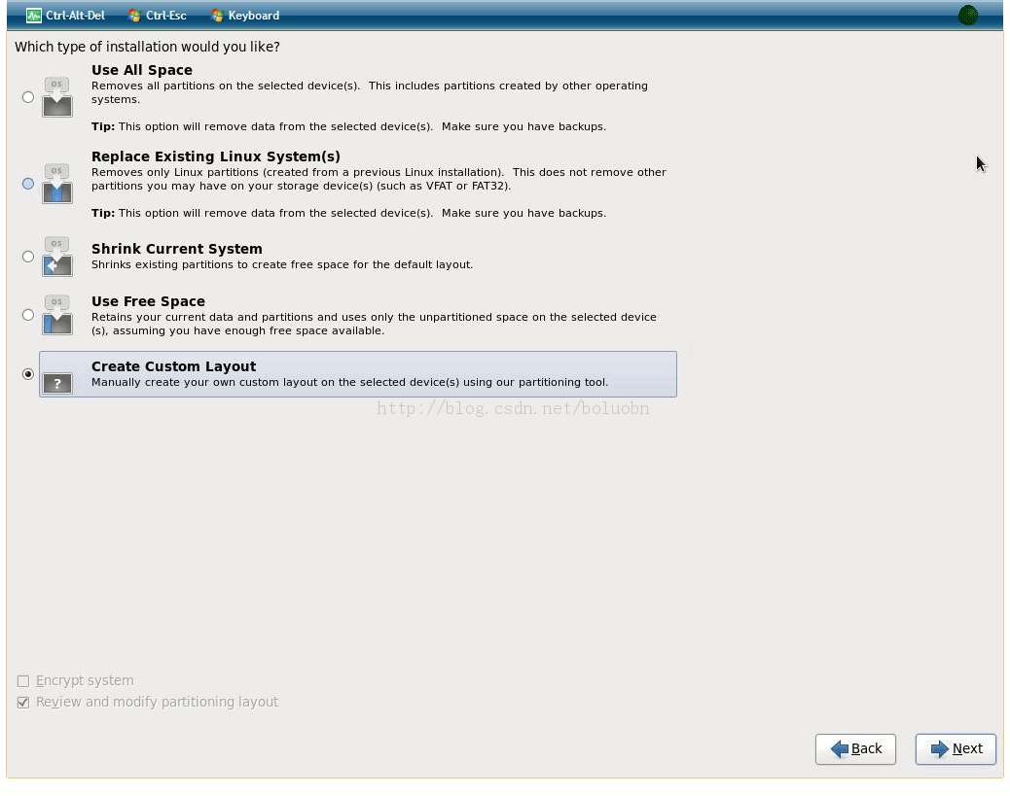This screenshot has width=1010, height=796.
Task: Click the Create Custom Layout heading
Action: coord(174,366)
